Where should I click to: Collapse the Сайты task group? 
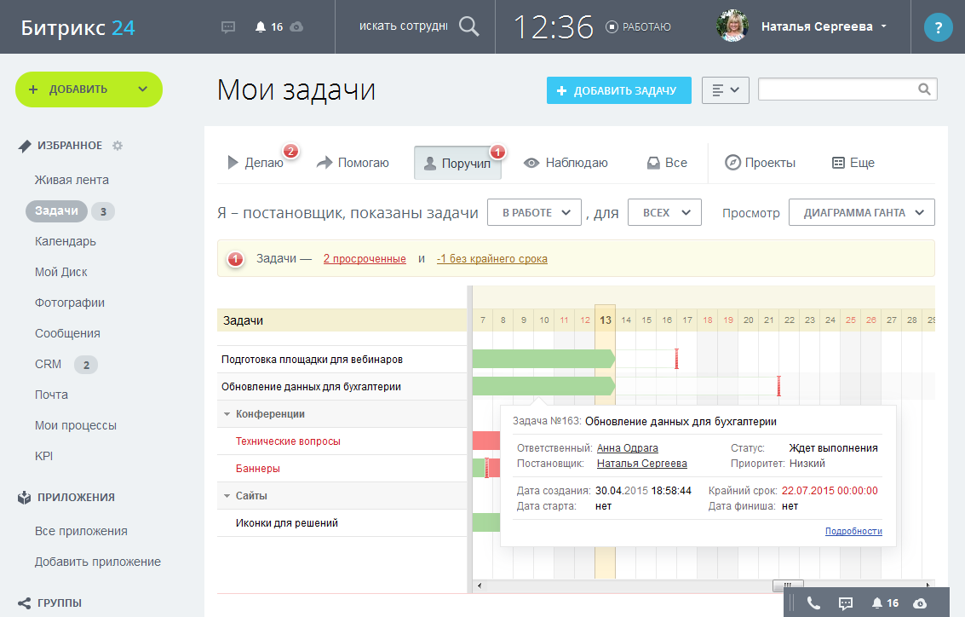click(x=227, y=496)
